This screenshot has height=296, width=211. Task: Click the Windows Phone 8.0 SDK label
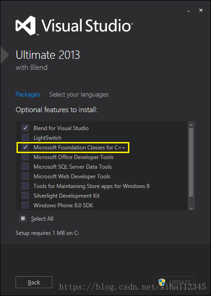pyautogui.click(x=63, y=205)
